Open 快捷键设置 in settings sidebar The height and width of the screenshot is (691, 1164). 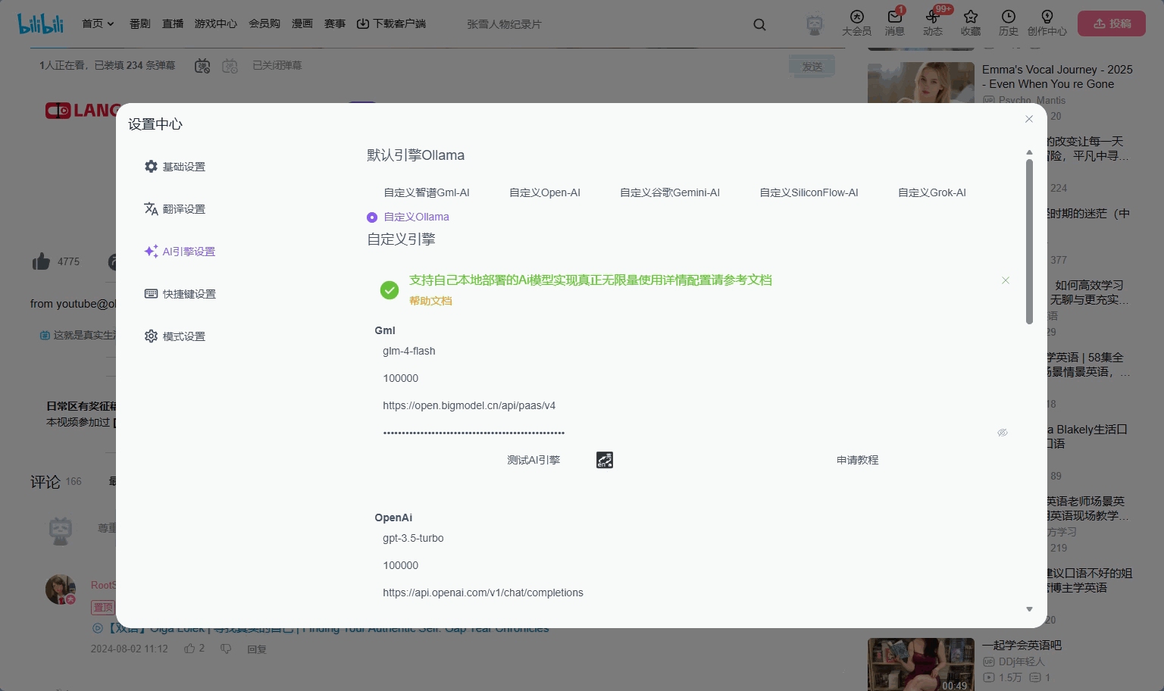click(180, 294)
